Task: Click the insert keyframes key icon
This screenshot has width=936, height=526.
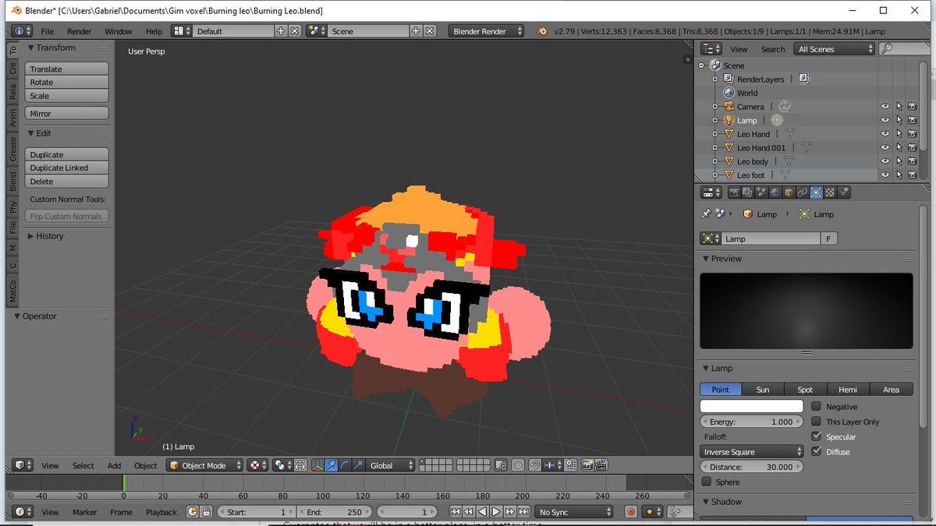Action: (675, 512)
